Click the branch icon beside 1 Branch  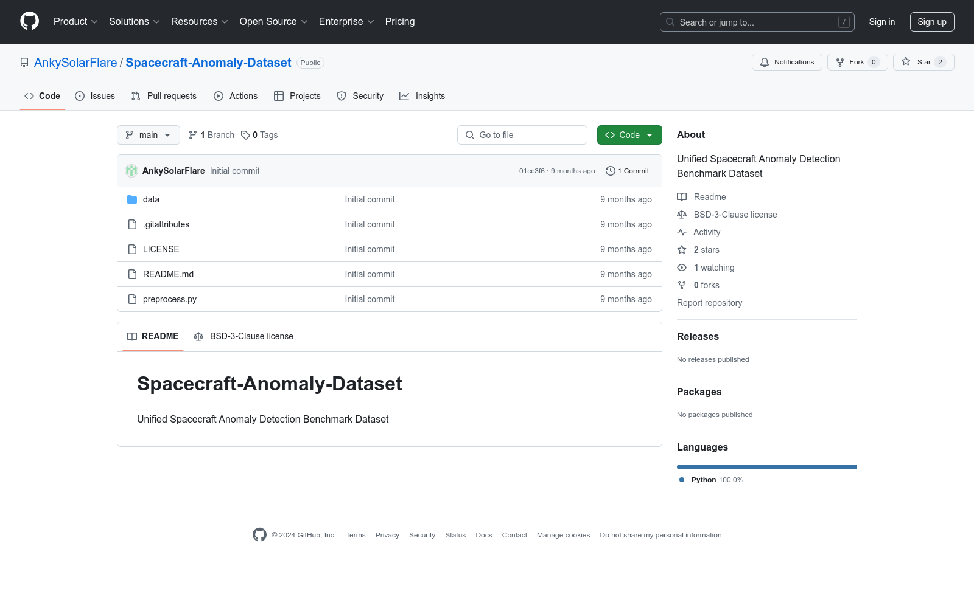(x=193, y=135)
